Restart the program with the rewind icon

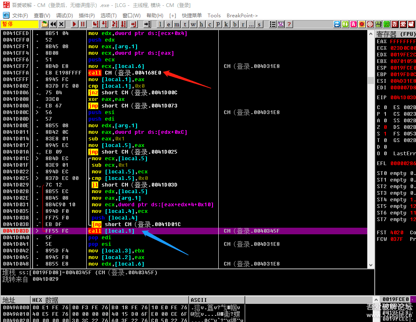[x=54, y=24]
